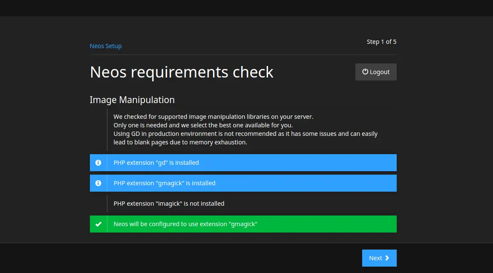Click 'We checked for supported image manipulation libraries' line
This screenshot has width=493, height=273.
(x=213, y=117)
